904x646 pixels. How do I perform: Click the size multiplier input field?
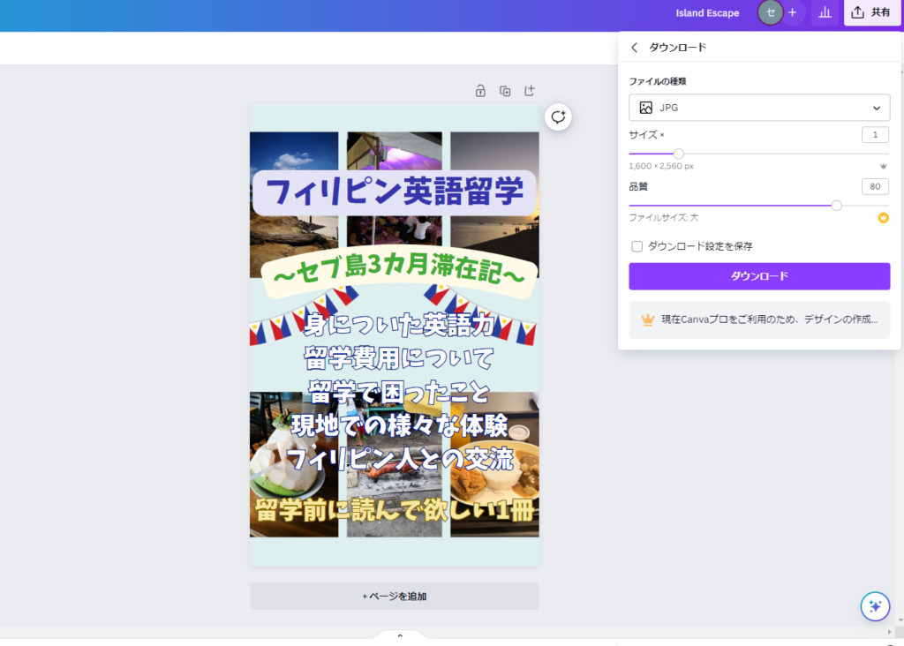(x=874, y=135)
